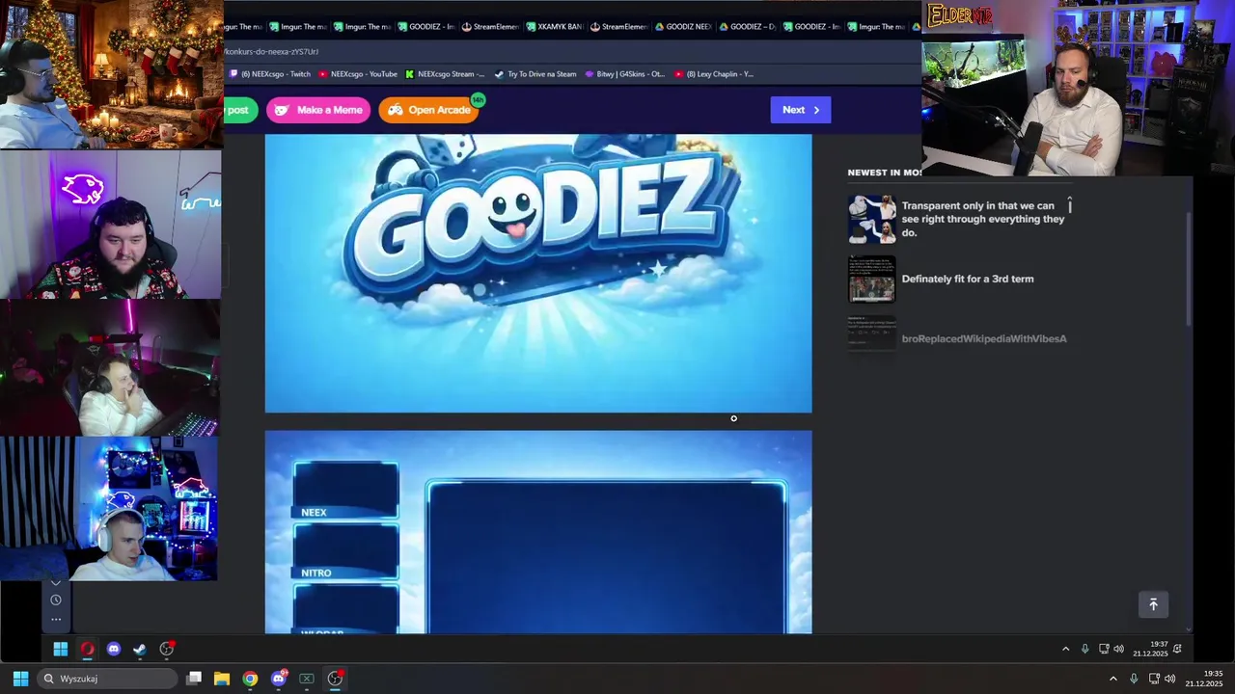The image size is (1235, 694).
Task: Click the scrollbar down arrow at page bottom
Action: click(1188, 628)
